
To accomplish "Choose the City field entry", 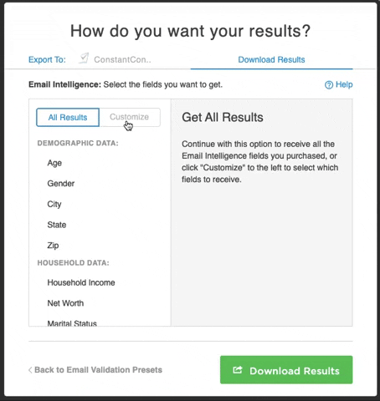I will 54,204.
